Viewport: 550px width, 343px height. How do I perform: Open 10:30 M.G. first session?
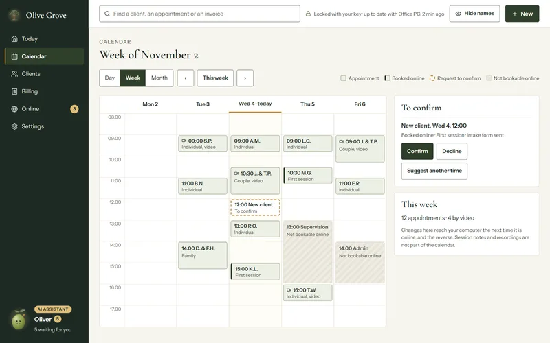point(307,176)
